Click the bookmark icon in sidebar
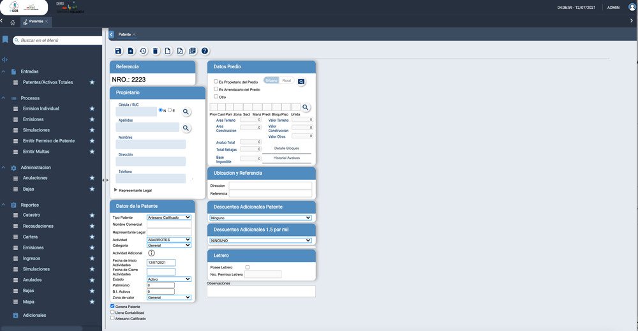Image resolution: width=638 pixels, height=331 pixels. pos(5,40)
